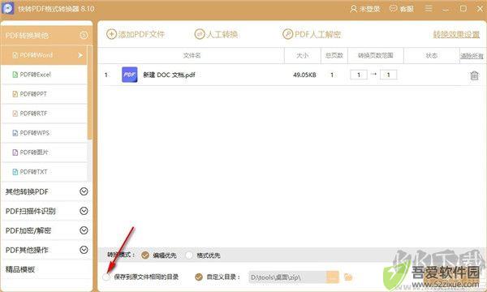Click the 人工转换 label
The height and width of the screenshot is (292, 487).
[222, 34]
